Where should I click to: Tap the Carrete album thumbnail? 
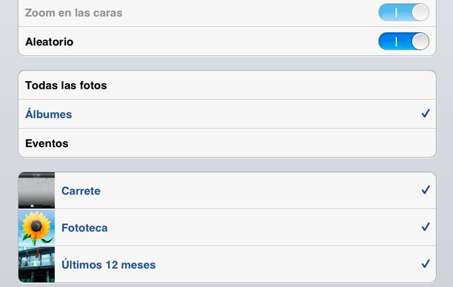pos(37,190)
